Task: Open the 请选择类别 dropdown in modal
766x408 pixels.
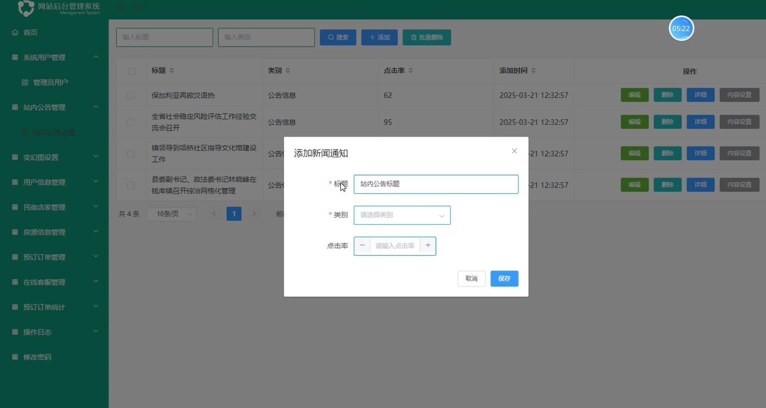Action: (x=401, y=215)
